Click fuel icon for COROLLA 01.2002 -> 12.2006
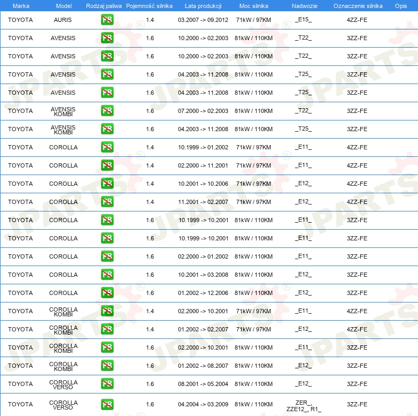Image resolution: width=418 pixels, height=416 pixels. pos(107,293)
